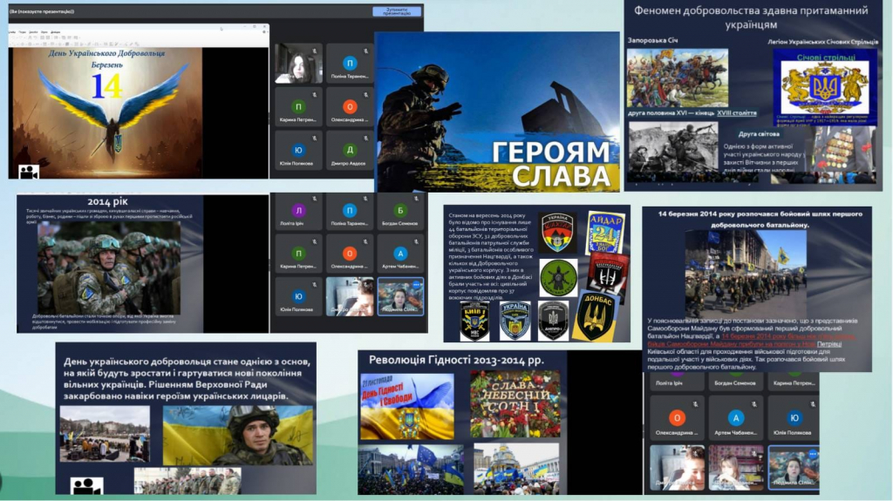Click the muted mic icon on Артем Чабанен's tile in the bottom-right grid
Image resolution: width=893 pixels, height=501 pixels.
coord(753,404)
